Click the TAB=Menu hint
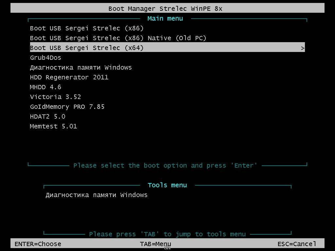Screen dimensions: 335x251 coord(155,244)
